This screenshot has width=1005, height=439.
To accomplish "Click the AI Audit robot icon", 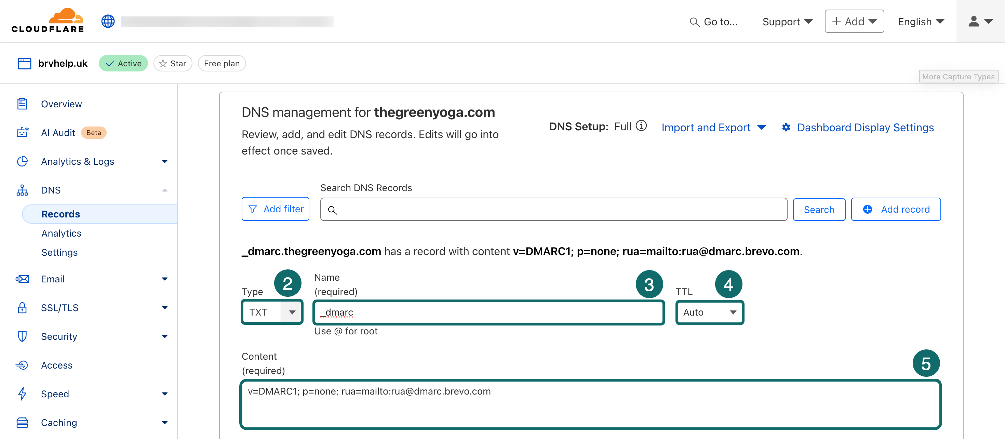I will pyautogui.click(x=22, y=132).
